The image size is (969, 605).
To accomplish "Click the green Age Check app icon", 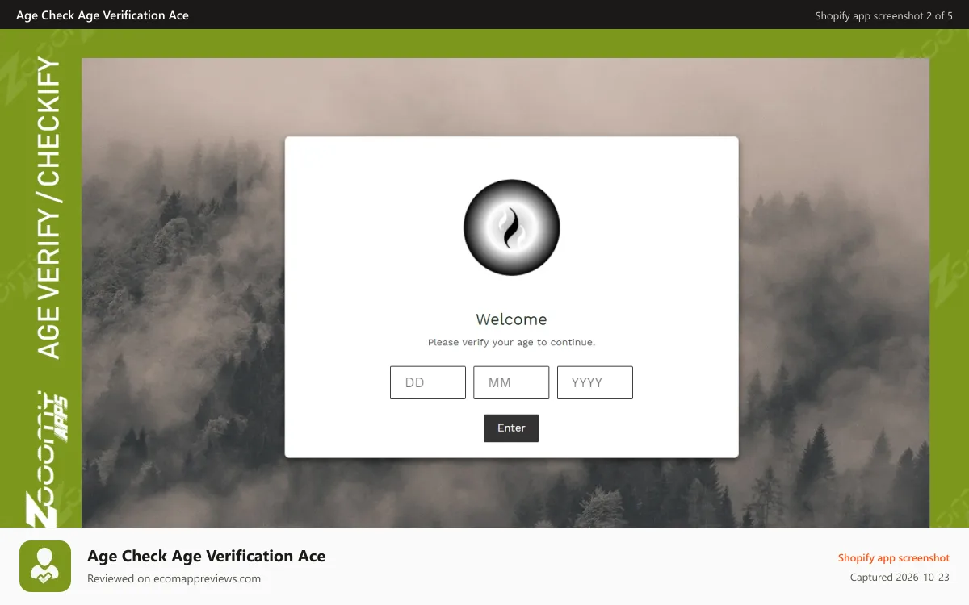I will point(45,566).
